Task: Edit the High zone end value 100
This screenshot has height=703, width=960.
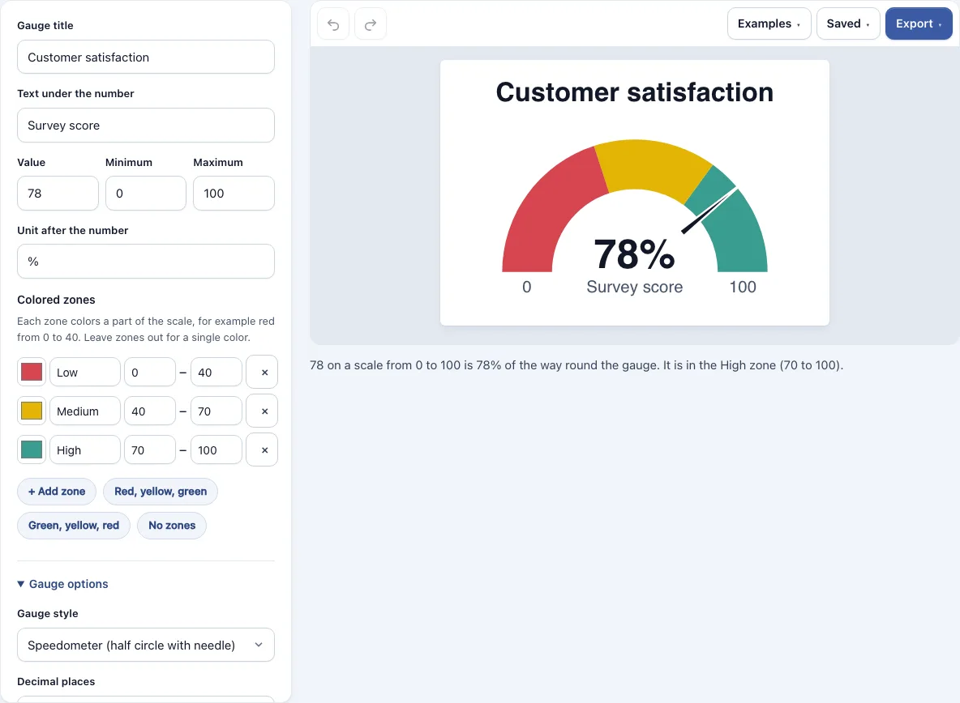Action: (216, 450)
